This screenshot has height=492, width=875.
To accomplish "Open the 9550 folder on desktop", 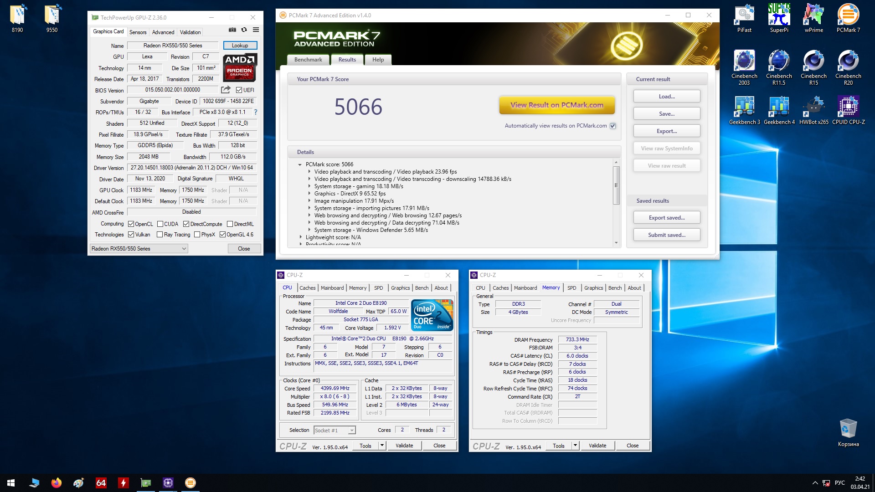I will click(x=52, y=18).
